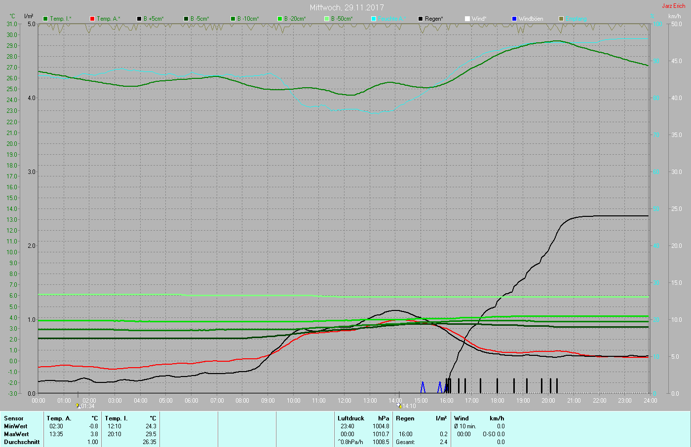The image size is (691, 447).
Task: Click the black Regen legend square
Action: (x=421, y=19)
